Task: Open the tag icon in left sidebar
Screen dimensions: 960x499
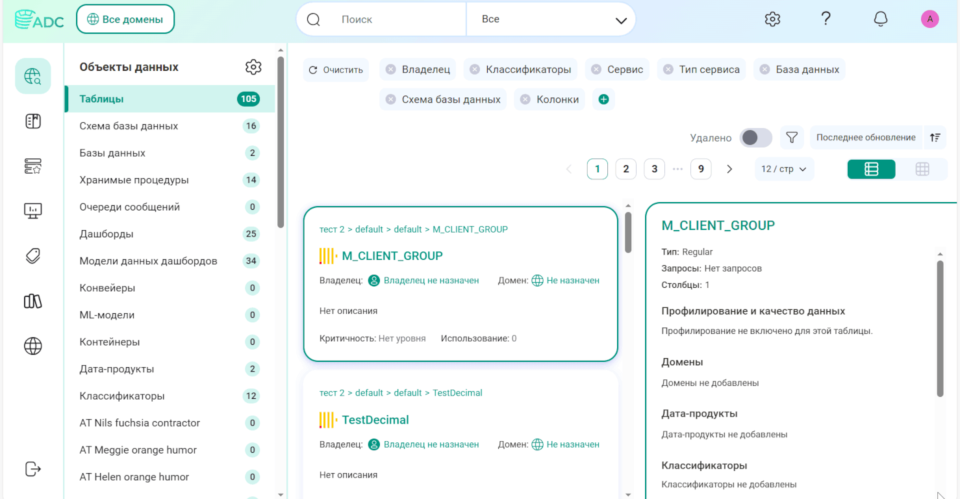Action: [33, 256]
